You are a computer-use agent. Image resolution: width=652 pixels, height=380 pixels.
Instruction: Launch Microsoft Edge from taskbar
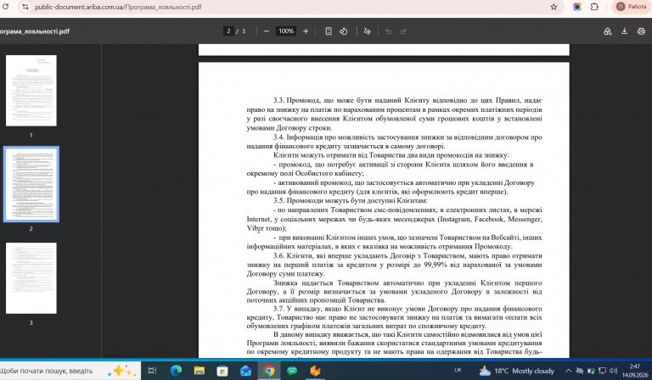coord(176,371)
